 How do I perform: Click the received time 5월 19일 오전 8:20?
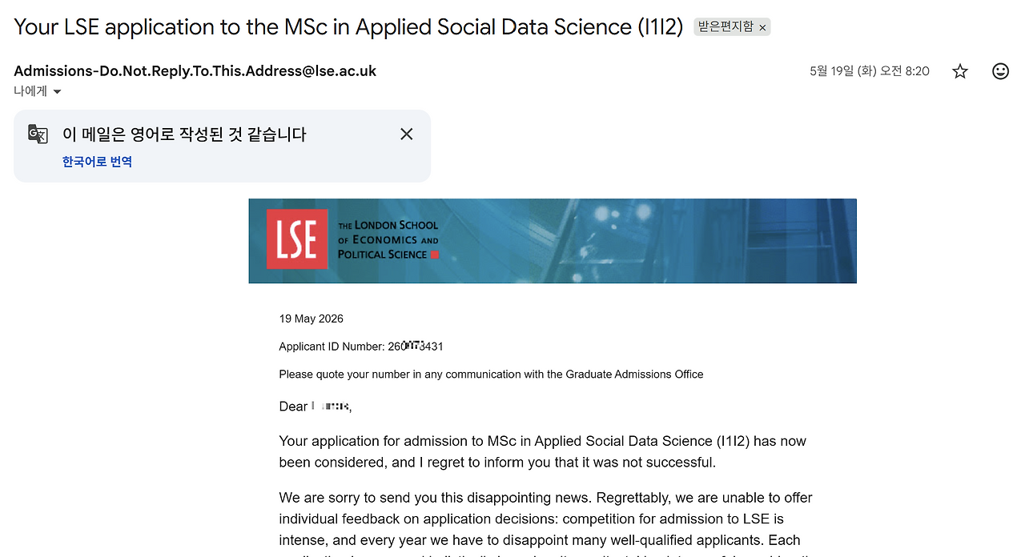tap(869, 71)
